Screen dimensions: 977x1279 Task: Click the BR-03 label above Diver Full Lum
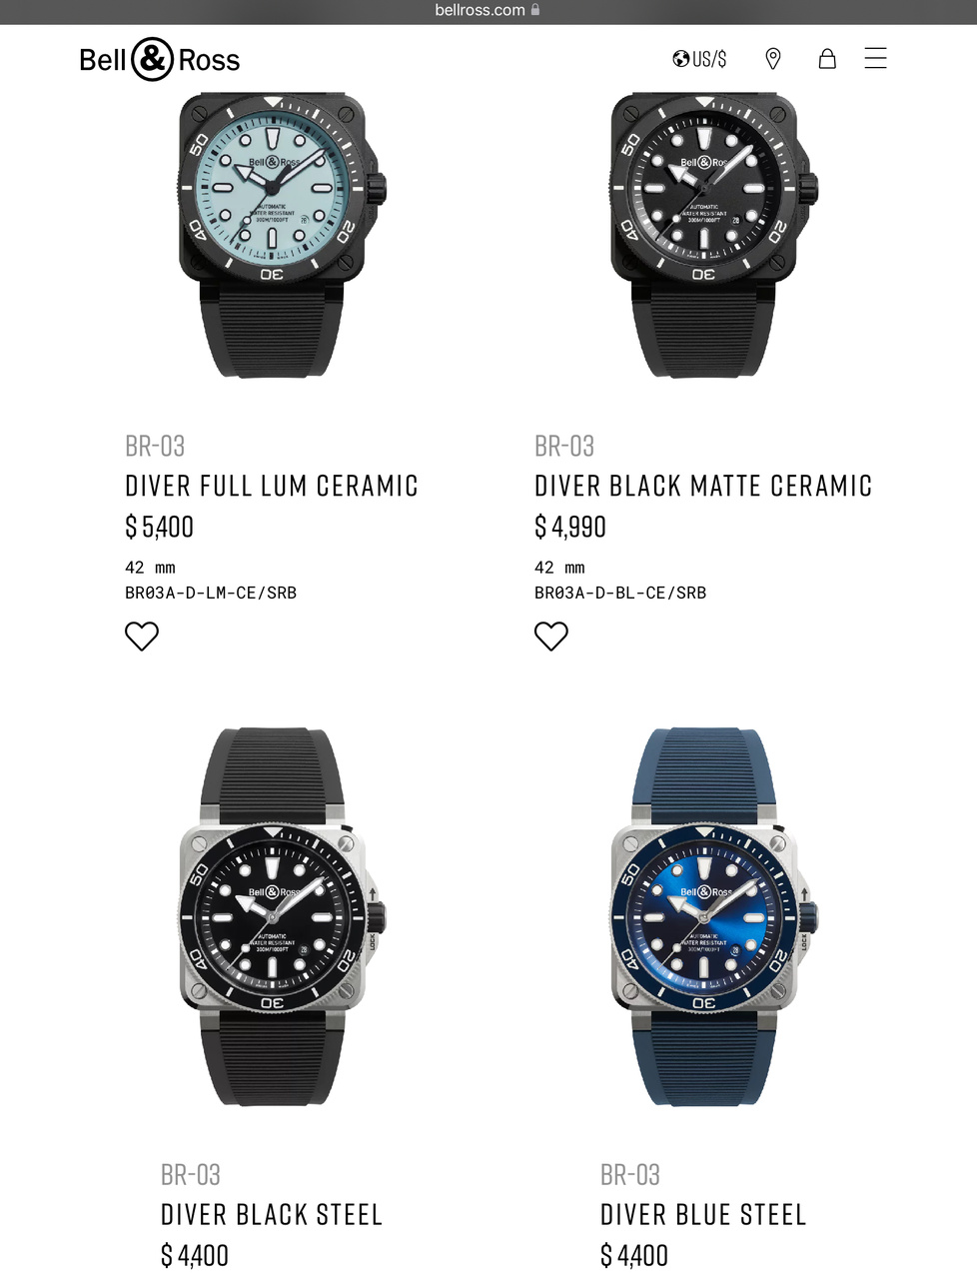[155, 446]
